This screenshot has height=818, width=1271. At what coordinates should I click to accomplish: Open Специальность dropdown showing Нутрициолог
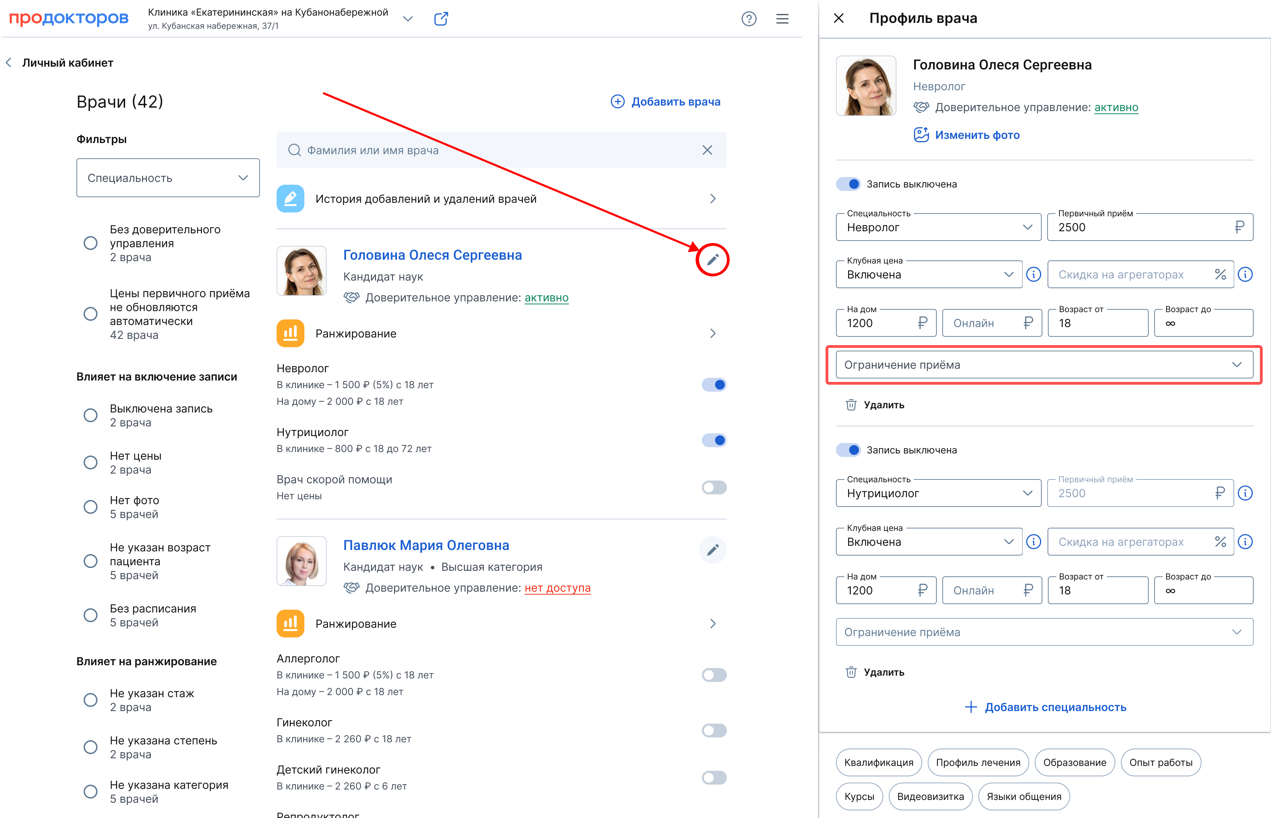[x=938, y=493]
